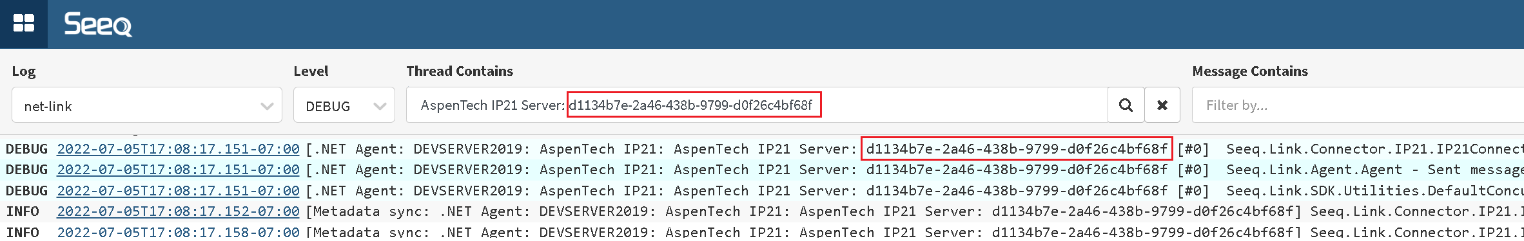Click the Log dropdown chevron arrow
Image resolution: width=1524 pixels, height=241 pixels.
tap(267, 106)
